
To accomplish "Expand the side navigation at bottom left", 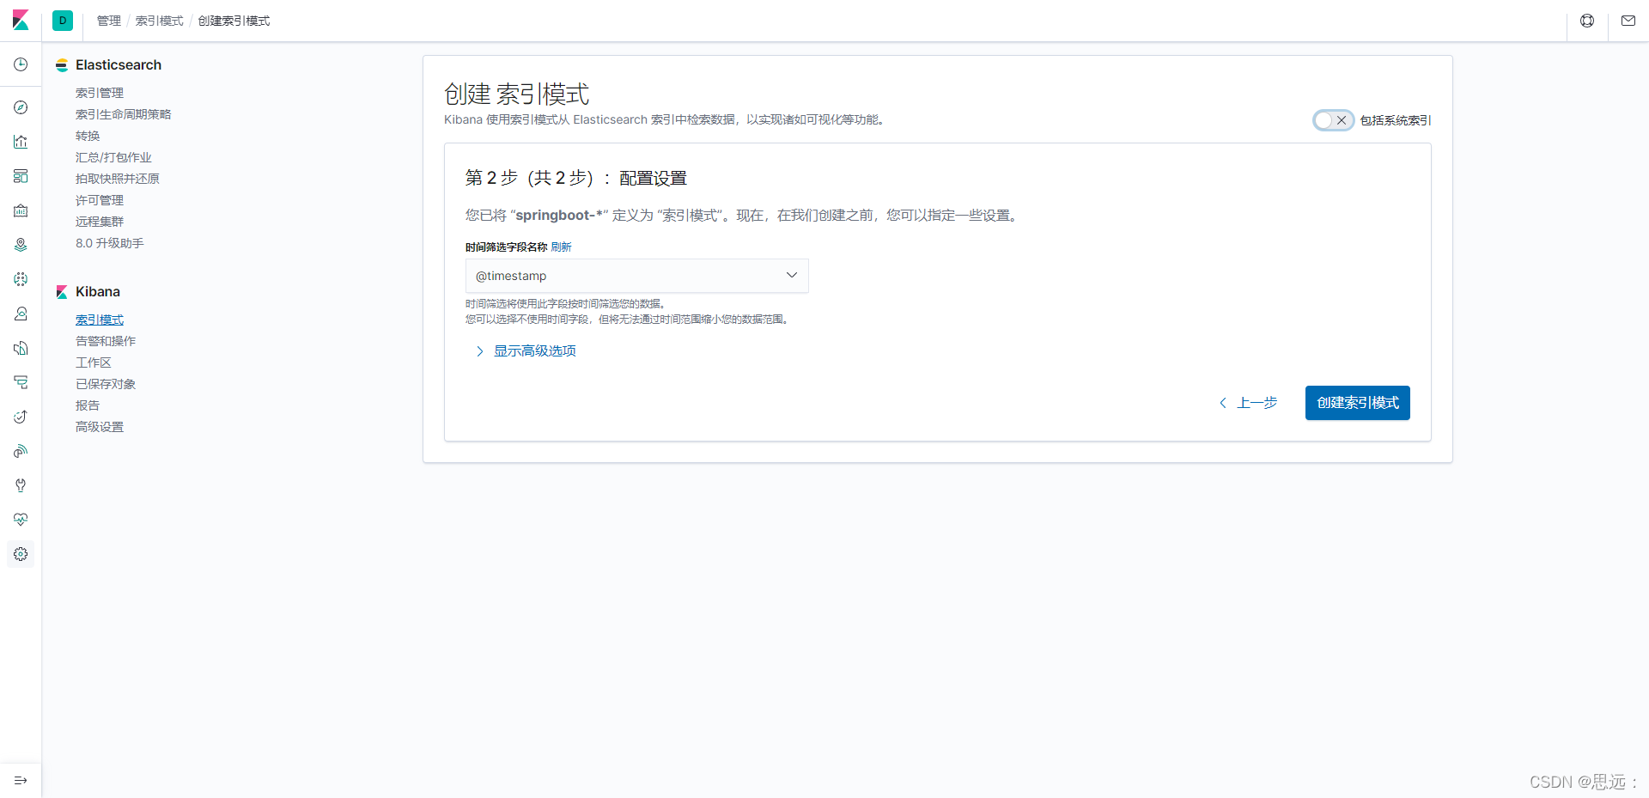I will (x=21, y=780).
